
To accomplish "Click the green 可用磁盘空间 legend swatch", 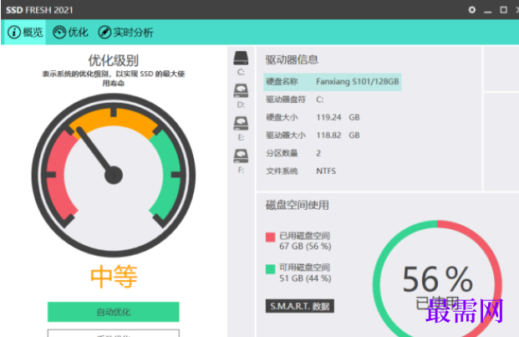I will 271,269.
